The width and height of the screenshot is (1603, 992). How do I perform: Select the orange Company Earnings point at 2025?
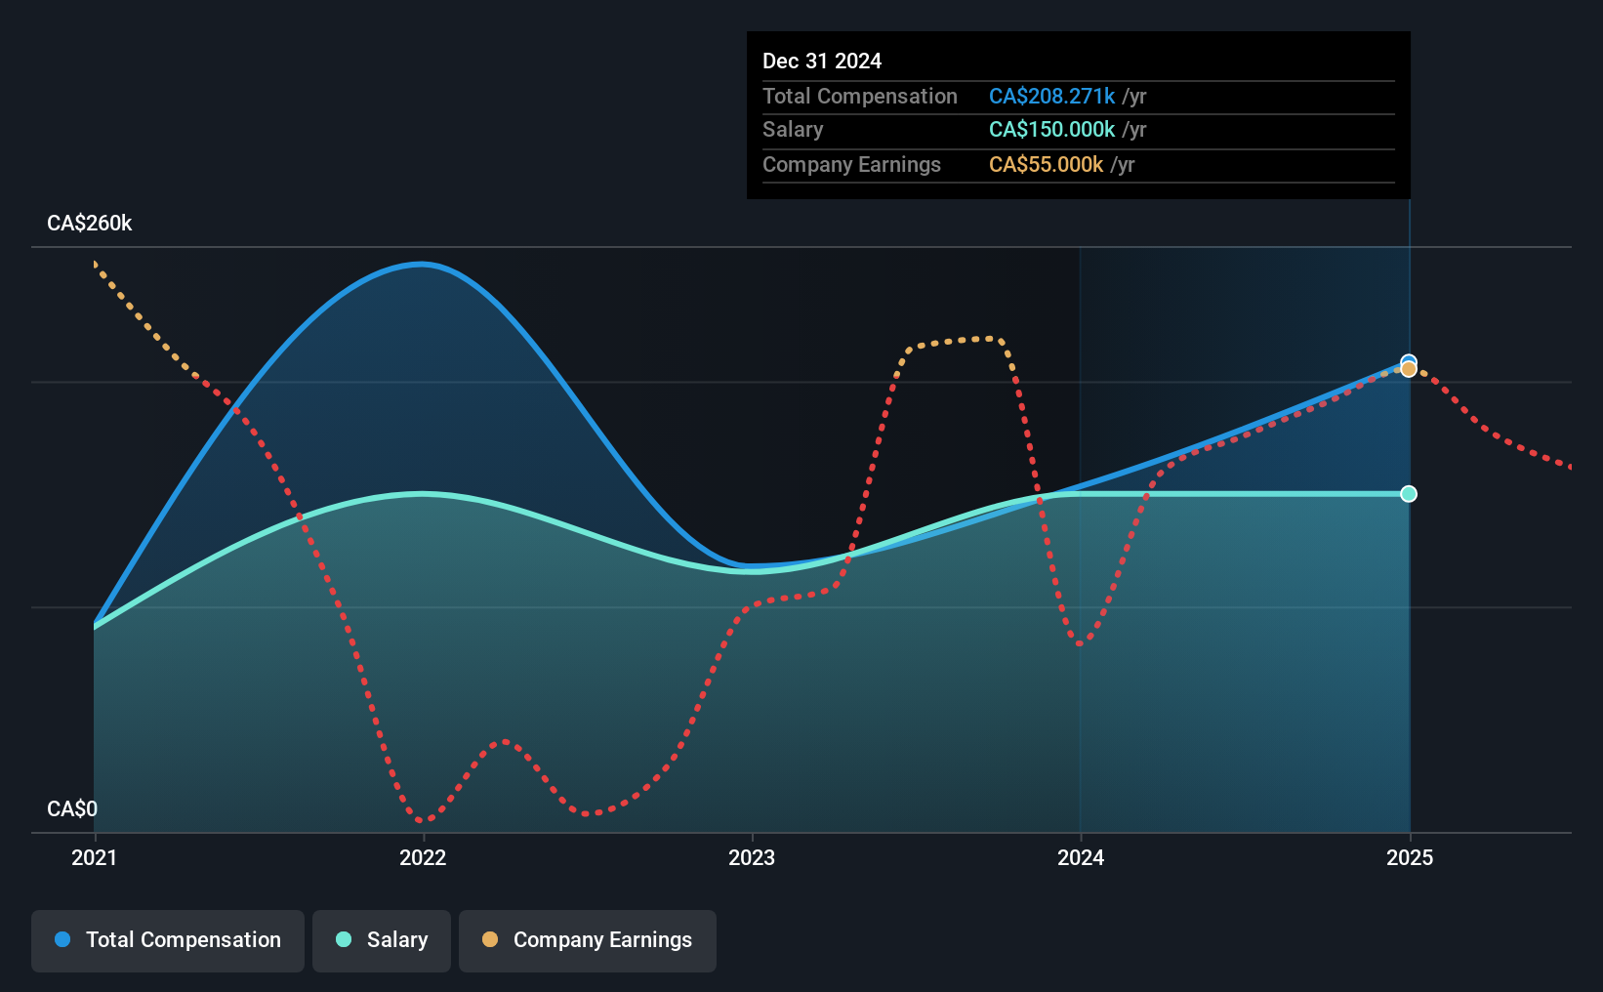(1409, 370)
